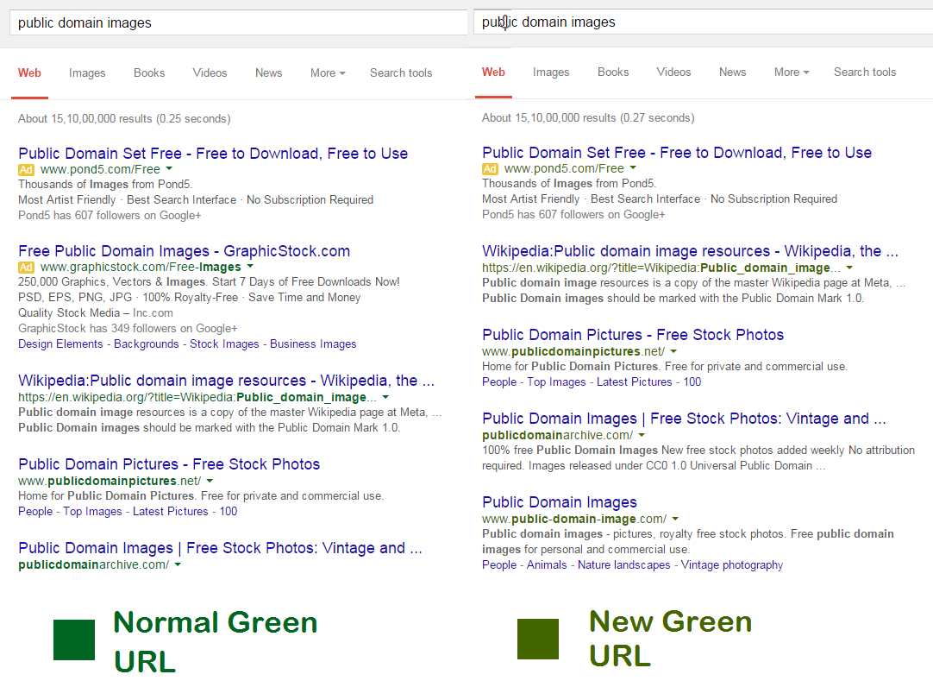Click the Vintage photography sitelink
Viewport: 933px width, 687px height.
(x=732, y=565)
